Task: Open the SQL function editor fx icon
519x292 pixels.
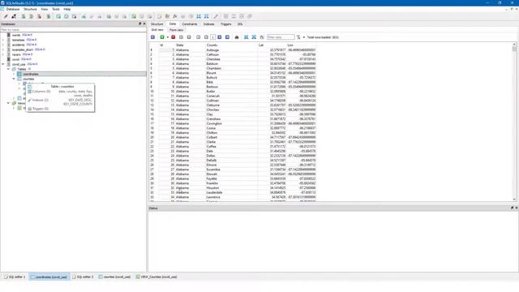Action: [175, 16]
